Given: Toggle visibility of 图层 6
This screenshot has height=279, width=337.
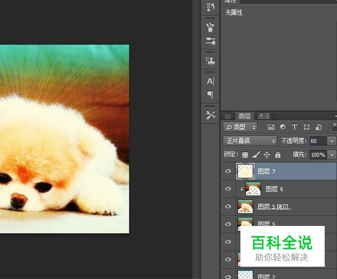Looking at the screenshot, I should [228, 189].
